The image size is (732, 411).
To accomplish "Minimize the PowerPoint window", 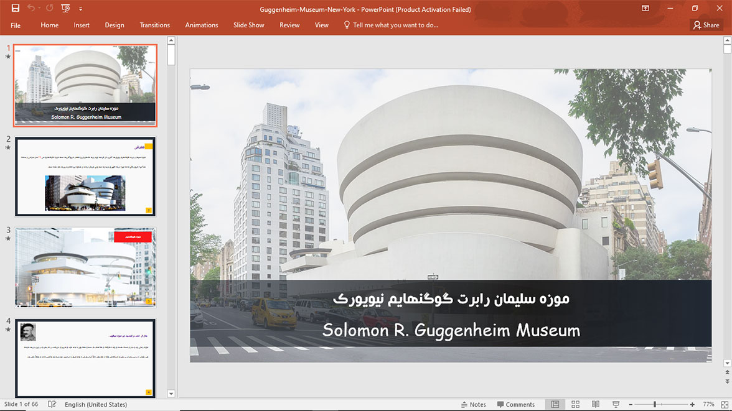I will (x=670, y=9).
